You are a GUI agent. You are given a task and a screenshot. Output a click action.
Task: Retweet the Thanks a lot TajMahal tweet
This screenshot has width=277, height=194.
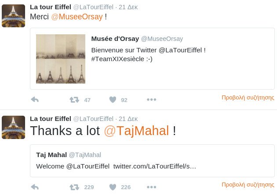(75, 187)
